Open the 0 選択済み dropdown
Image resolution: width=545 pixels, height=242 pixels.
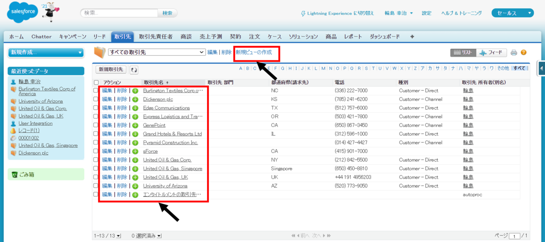(x=147, y=236)
